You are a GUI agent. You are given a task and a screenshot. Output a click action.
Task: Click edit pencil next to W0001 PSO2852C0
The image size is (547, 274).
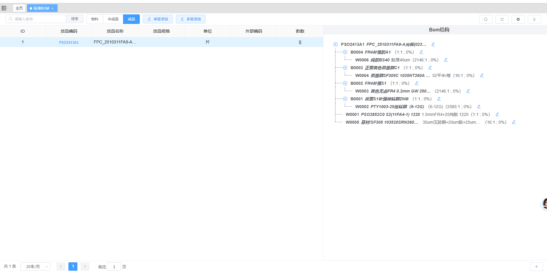tap(497, 114)
